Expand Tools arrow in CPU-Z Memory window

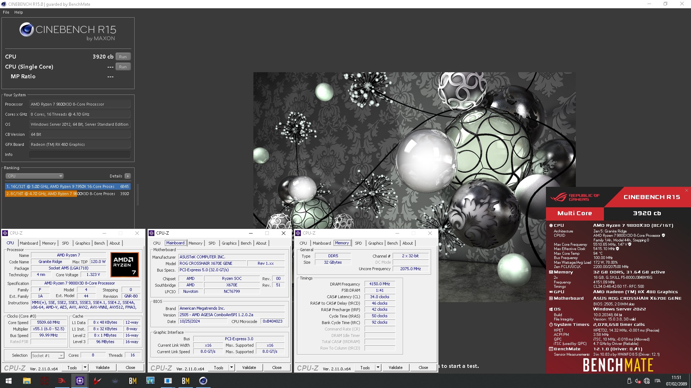[x=378, y=368]
